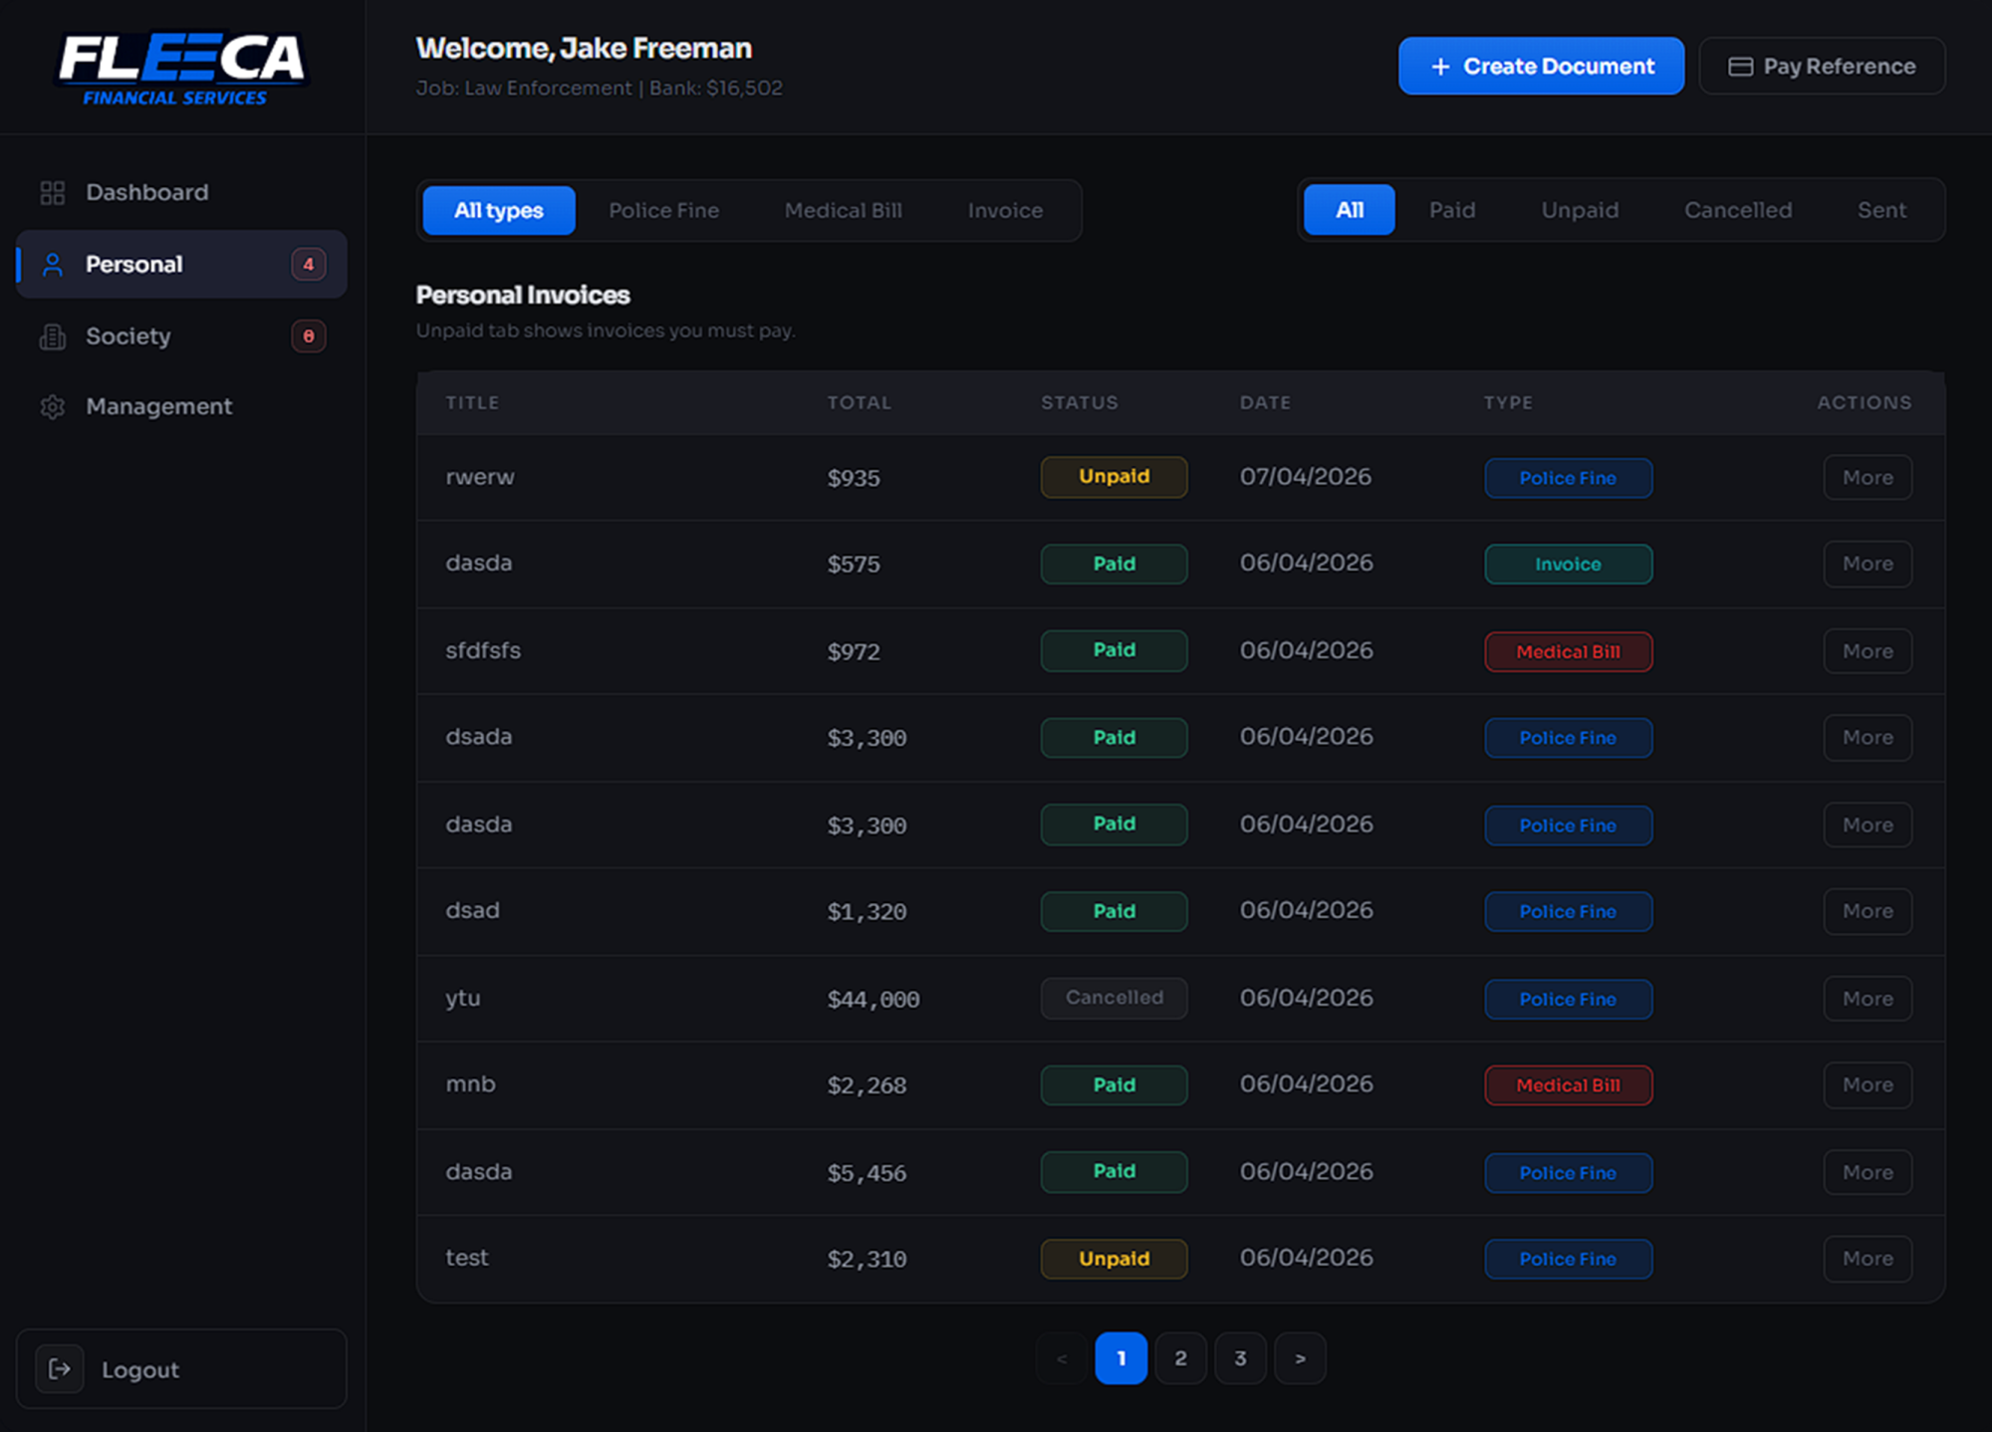Click the $44,000 total amount
1992x1432 pixels.
coord(873,999)
